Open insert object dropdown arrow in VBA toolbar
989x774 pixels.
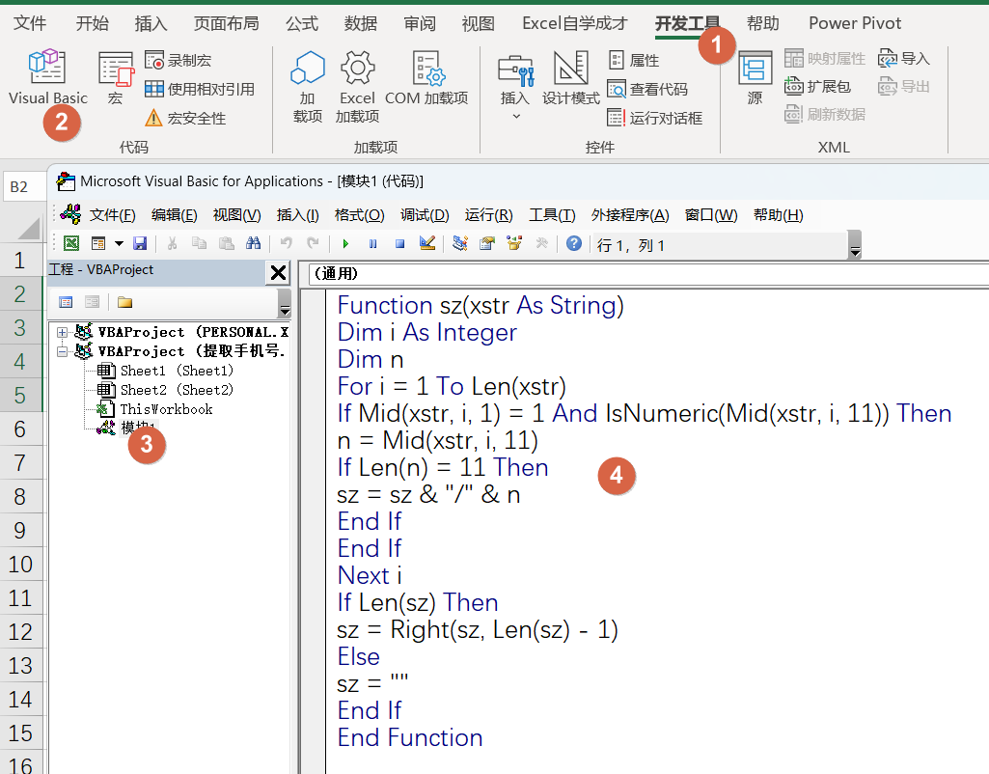point(119,243)
